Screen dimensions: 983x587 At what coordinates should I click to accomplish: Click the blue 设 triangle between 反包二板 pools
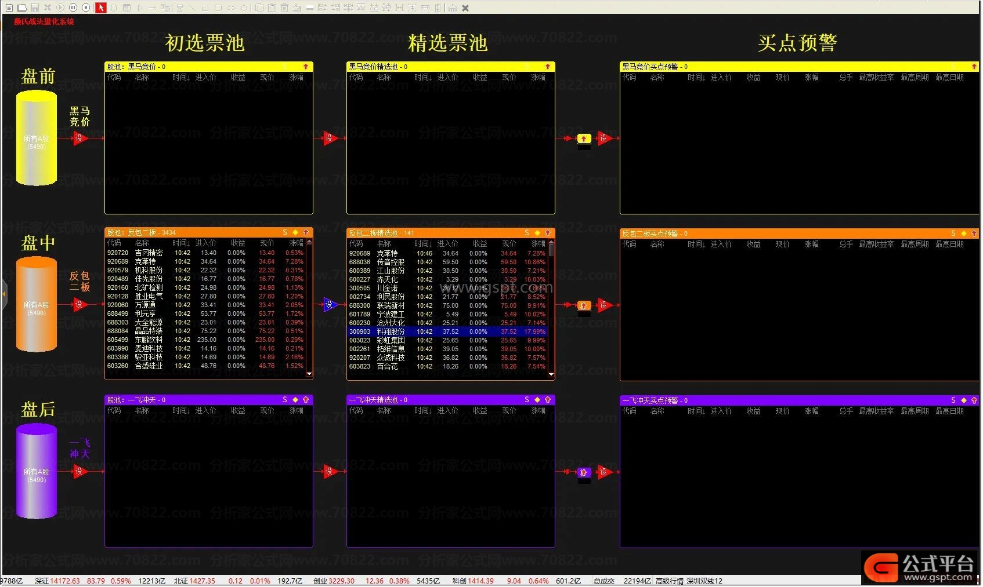point(330,305)
